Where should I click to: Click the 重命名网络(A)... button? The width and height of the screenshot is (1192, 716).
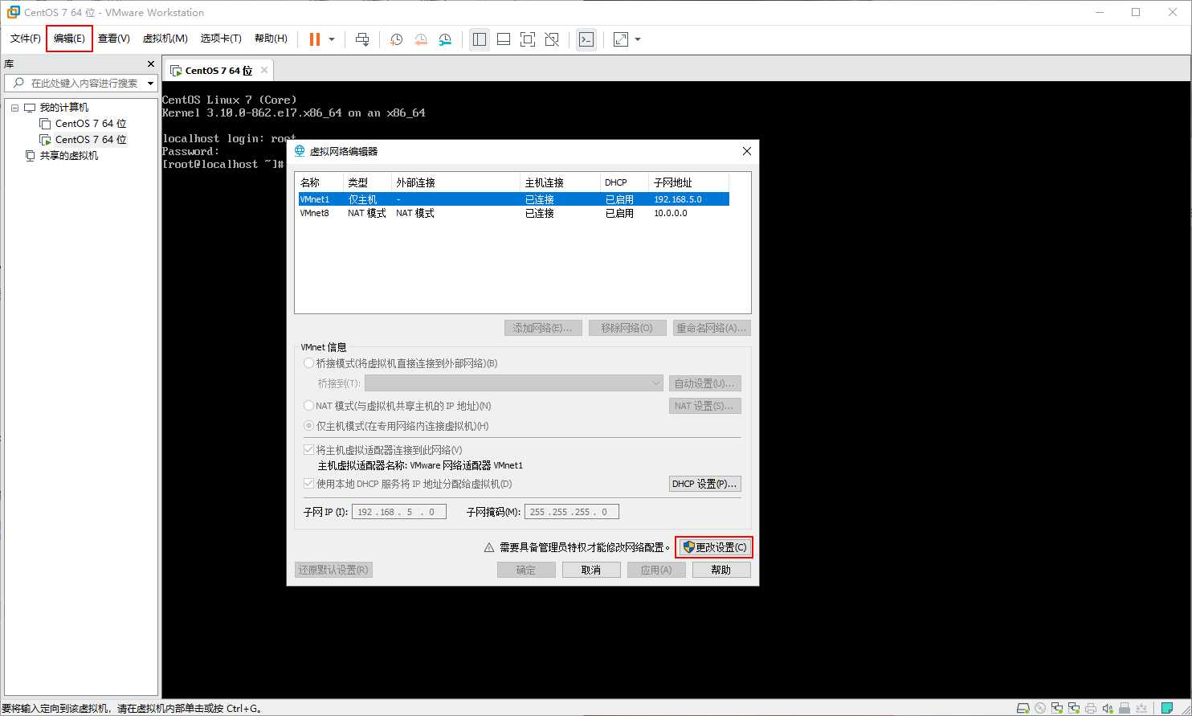(712, 328)
